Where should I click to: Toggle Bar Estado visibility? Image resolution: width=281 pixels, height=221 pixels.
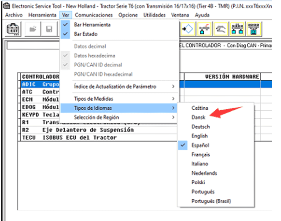pyautogui.click(x=119, y=34)
